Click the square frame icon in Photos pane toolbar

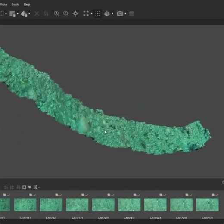tap(24, 187)
